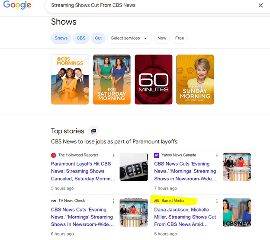Open Hollywood Reporter story options menu
The width and height of the screenshot is (270, 240).
click(x=114, y=155)
